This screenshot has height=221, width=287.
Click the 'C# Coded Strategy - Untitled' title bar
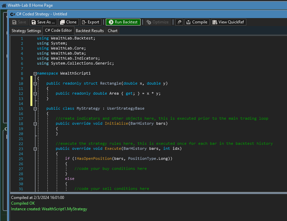click(42, 14)
